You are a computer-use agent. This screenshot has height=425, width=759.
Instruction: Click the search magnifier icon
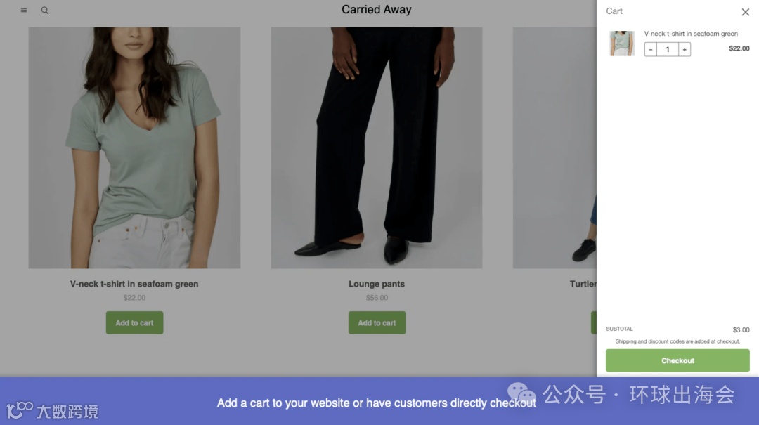click(44, 10)
